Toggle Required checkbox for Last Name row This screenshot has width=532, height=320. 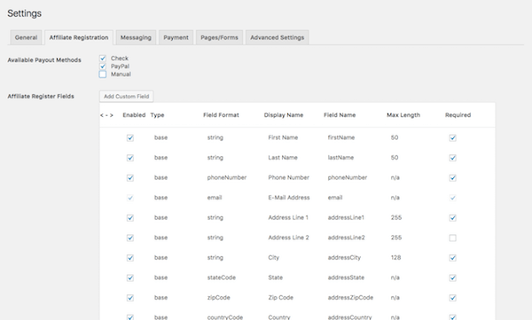pyautogui.click(x=452, y=158)
